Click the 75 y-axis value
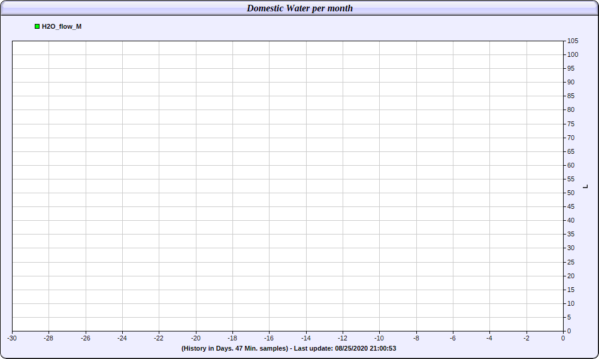Viewport: 599px width, 359px height. coord(571,124)
